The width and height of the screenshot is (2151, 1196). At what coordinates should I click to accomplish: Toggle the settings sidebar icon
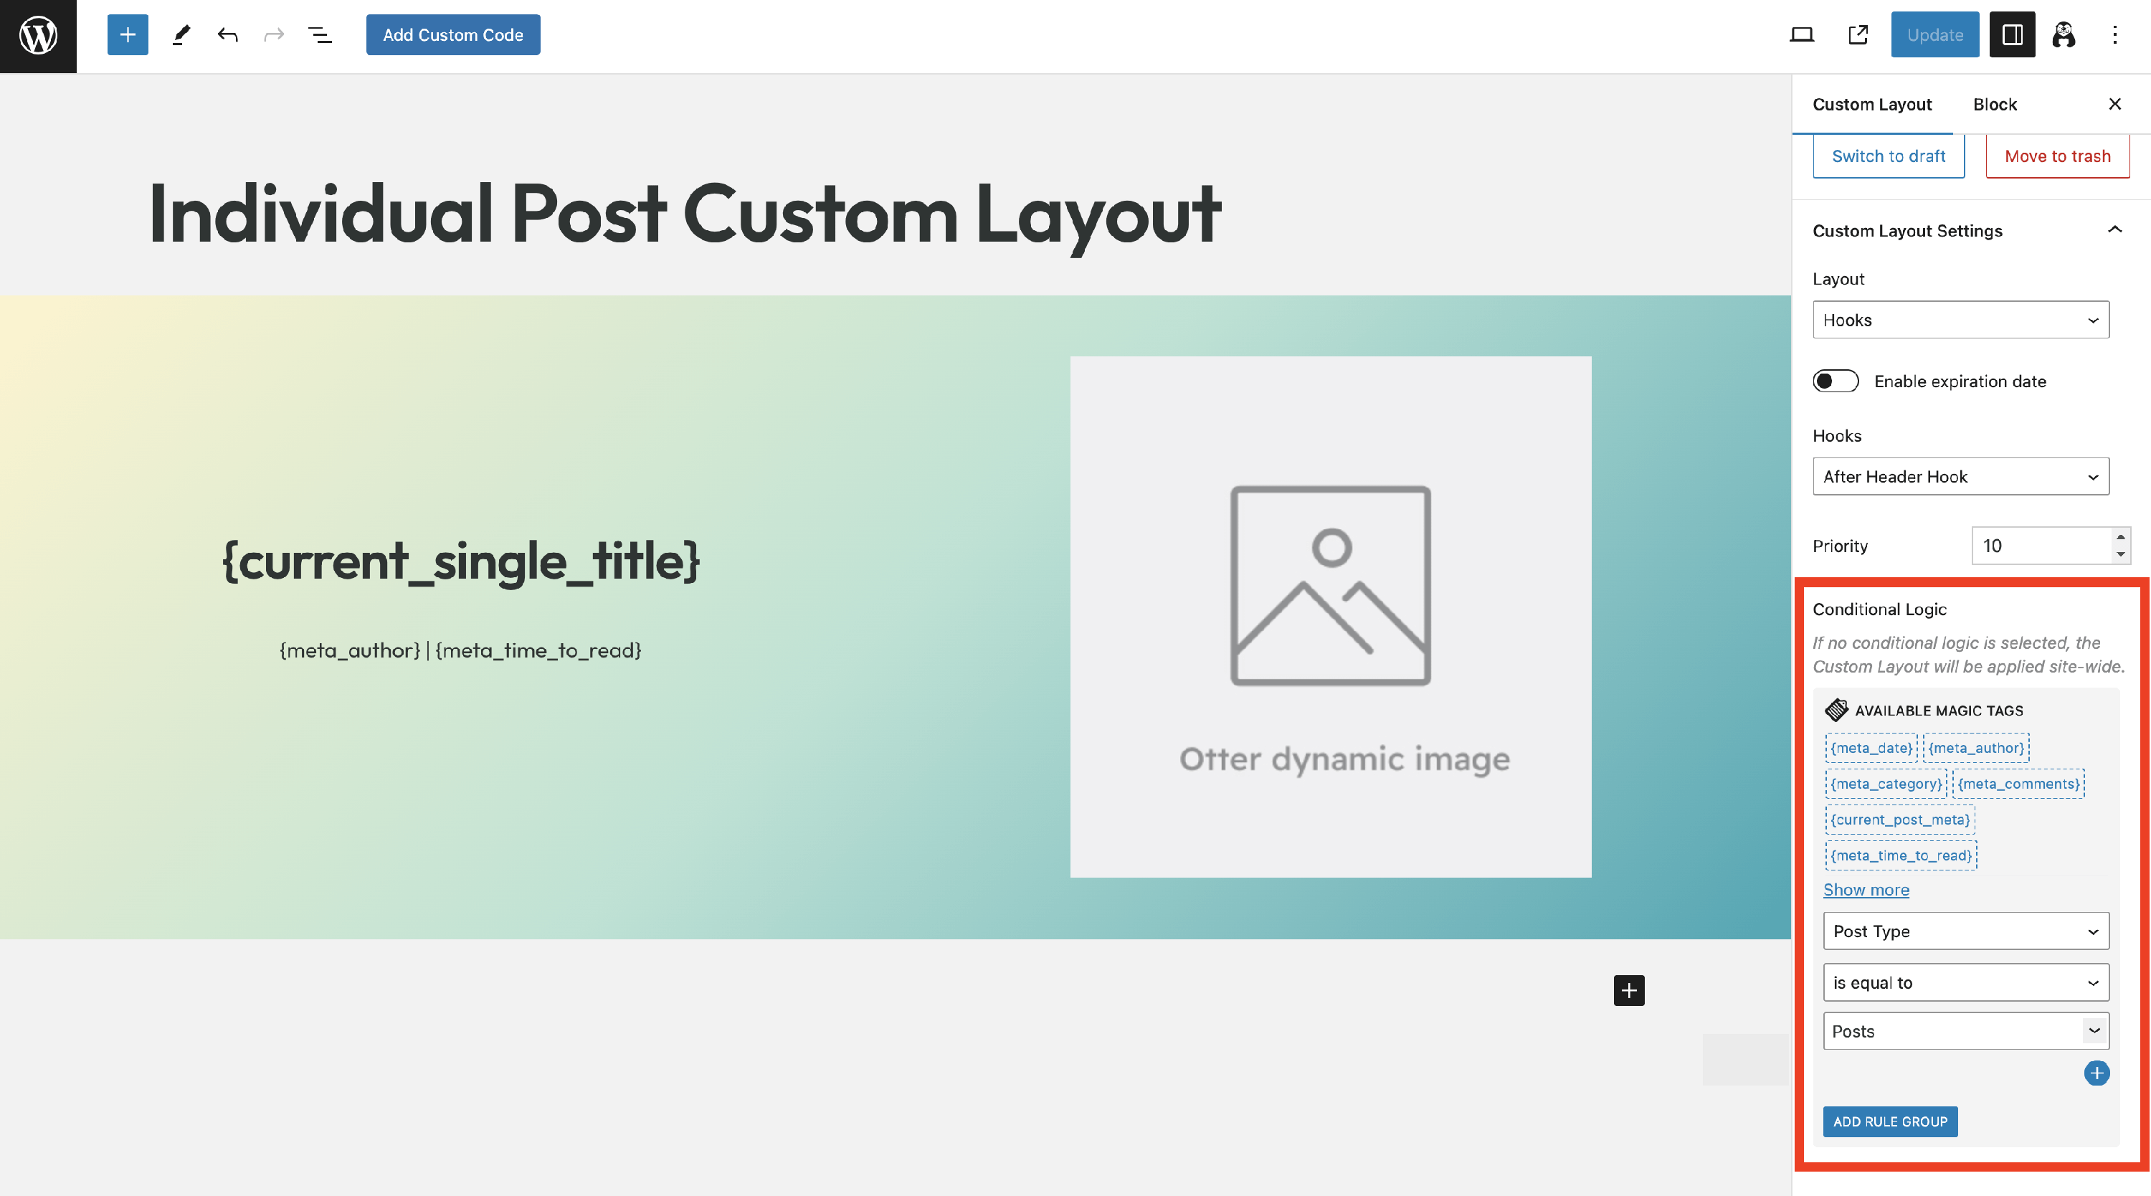(2012, 35)
